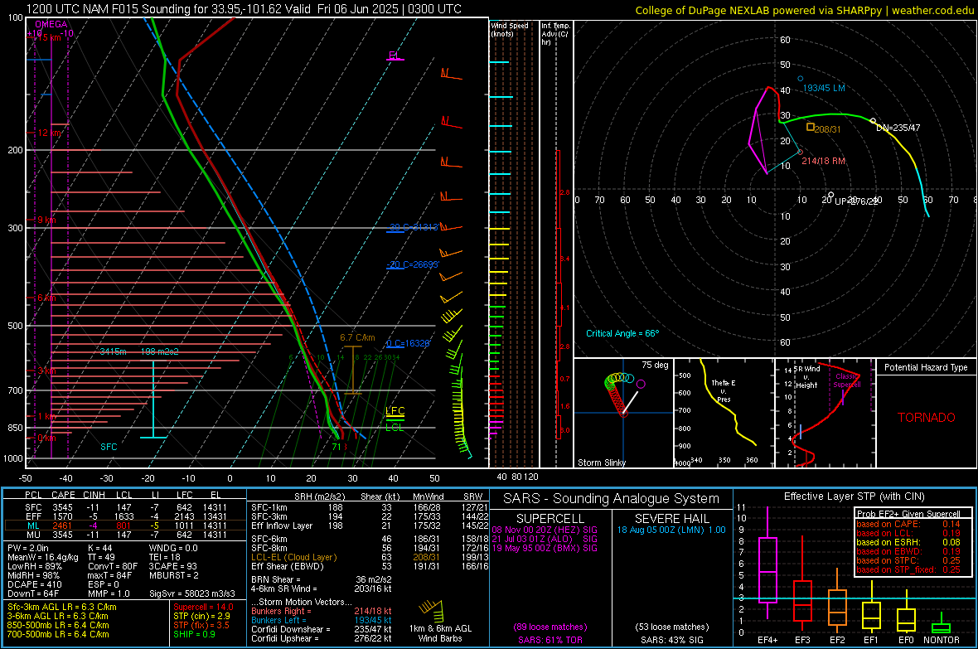Select analogue 08 Nov 00 20Z (HEZ) SIG
The image size is (978, 649).
[x=545, y=530]
